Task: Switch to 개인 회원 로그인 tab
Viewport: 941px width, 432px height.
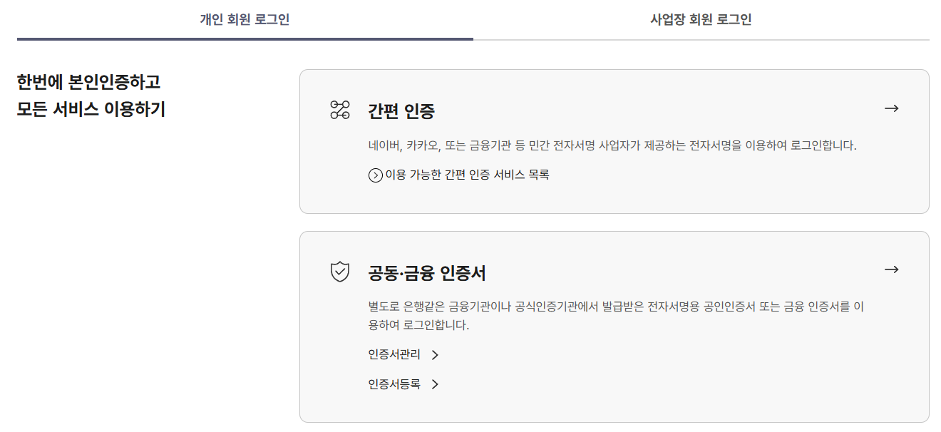Action: tap(245, 19)
